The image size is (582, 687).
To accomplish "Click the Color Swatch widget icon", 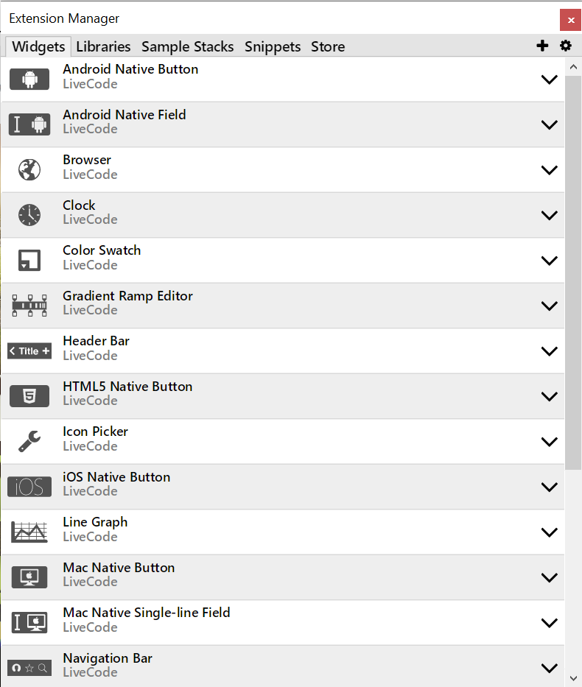I will click(x=29, y=260).
